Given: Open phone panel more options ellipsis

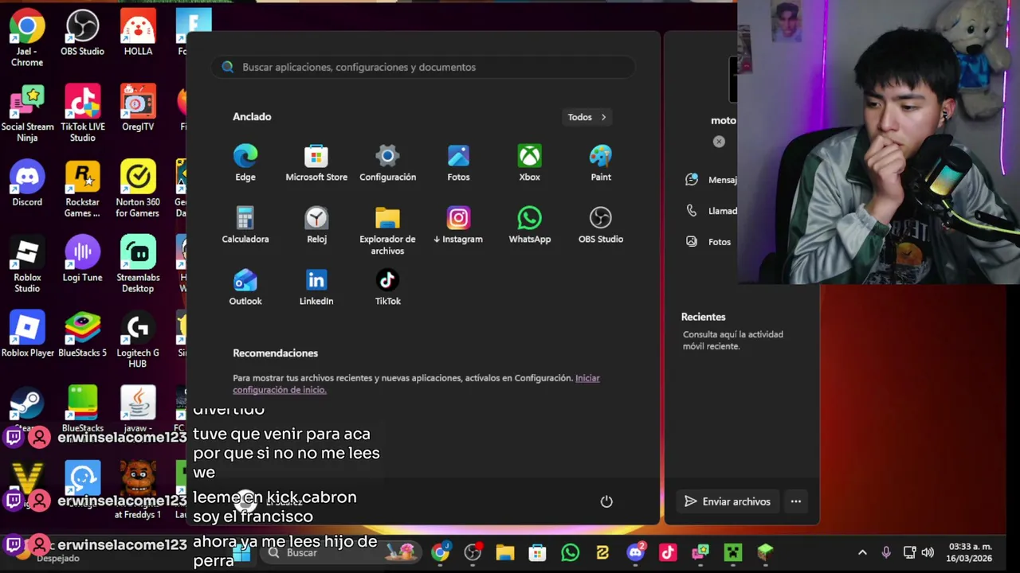Looking at the screenshot, I should [x=795, y=501].
